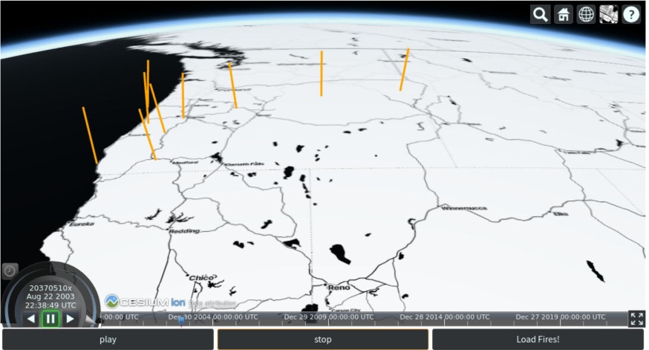The image size is (649, 350).
Task: Click the real-time clock icon
Action: click(10, 271)
